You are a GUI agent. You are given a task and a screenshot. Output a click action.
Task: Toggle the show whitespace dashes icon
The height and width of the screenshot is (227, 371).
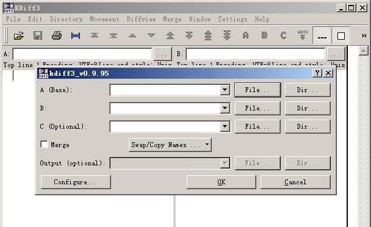(x=322, y=36)
